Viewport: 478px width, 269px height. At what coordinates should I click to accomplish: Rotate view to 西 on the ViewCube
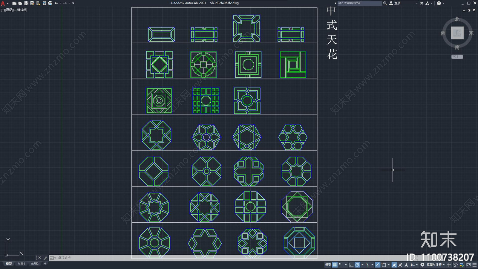(x=443, y=33)
